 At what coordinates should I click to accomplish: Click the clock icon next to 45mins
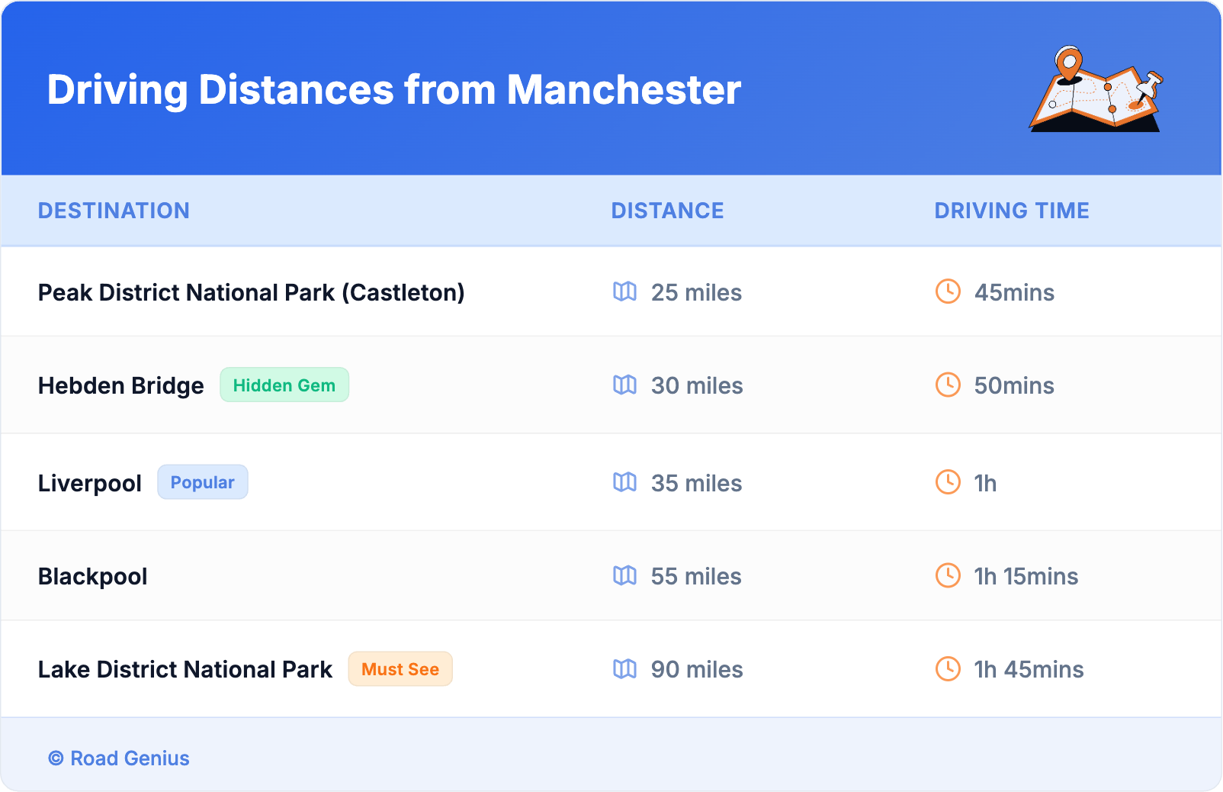(948, 291)
